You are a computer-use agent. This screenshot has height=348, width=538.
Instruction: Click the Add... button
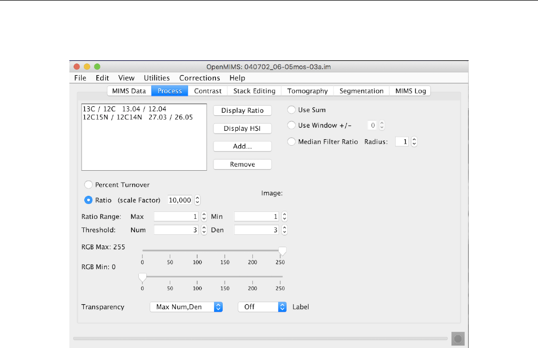(x=242, y=146)
